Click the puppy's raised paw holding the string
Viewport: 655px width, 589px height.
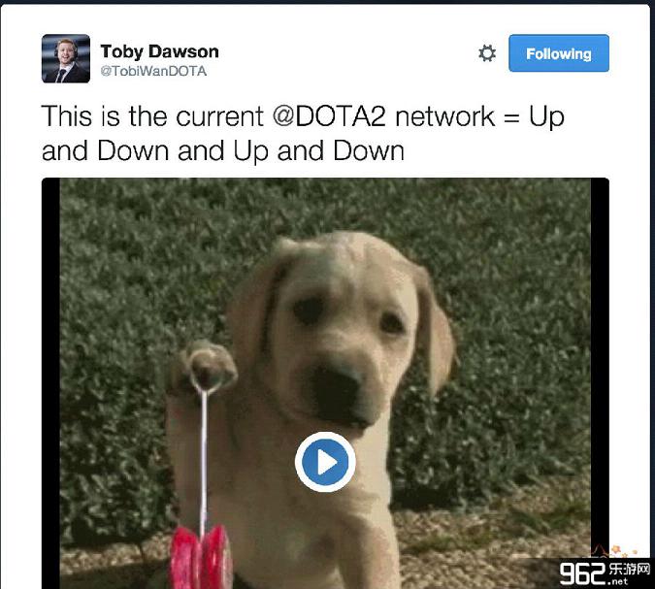[202, 368]
